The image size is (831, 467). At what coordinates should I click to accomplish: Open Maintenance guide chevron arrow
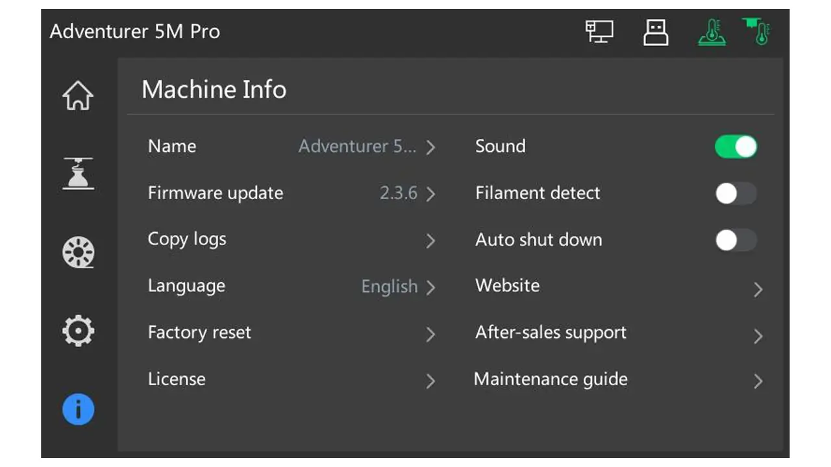coord(758,381)
